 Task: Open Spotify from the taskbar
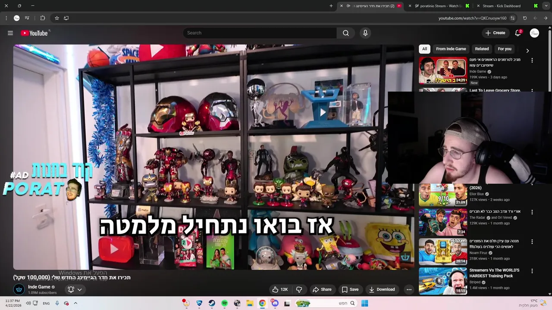(x=224, y=303)
